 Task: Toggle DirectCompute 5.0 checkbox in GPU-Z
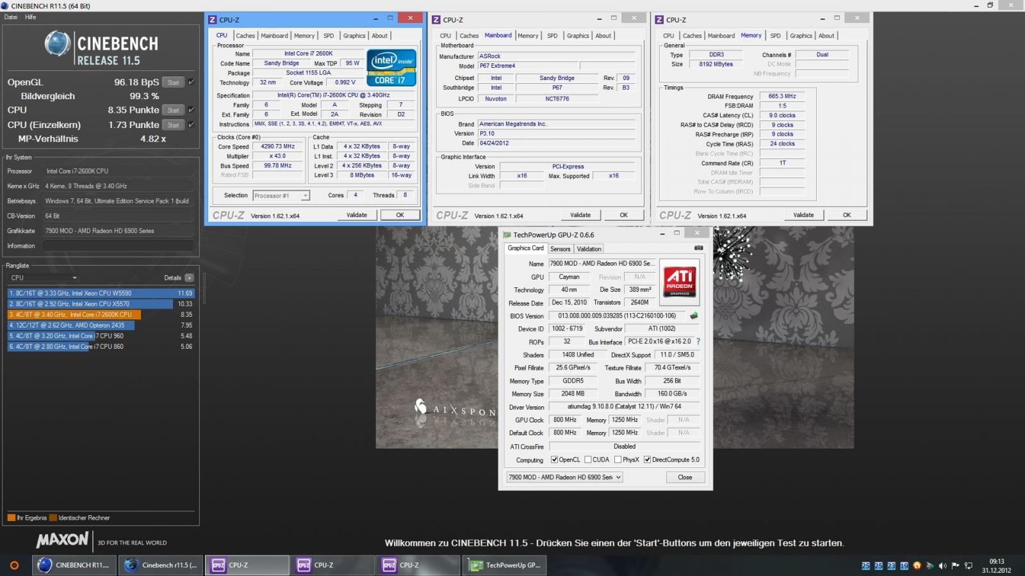(x=647, y=460)
